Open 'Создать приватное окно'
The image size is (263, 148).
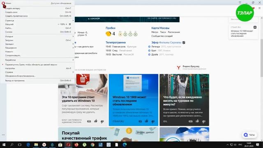click(37, 16)
